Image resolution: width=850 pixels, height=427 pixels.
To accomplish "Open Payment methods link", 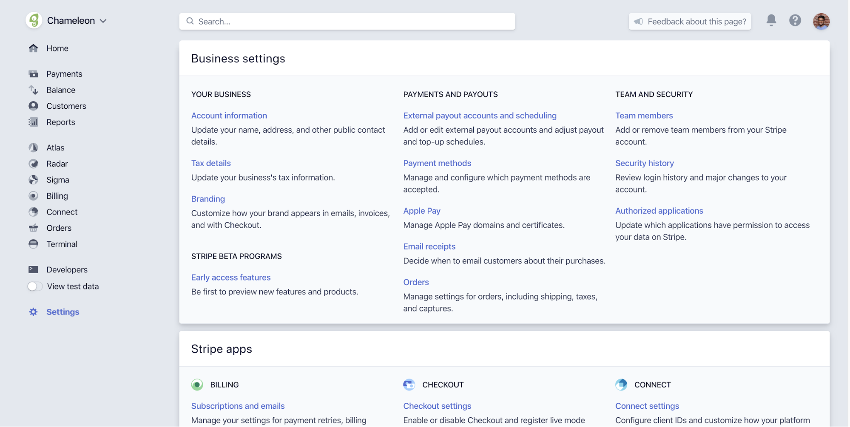I will [x=437, y=163].
